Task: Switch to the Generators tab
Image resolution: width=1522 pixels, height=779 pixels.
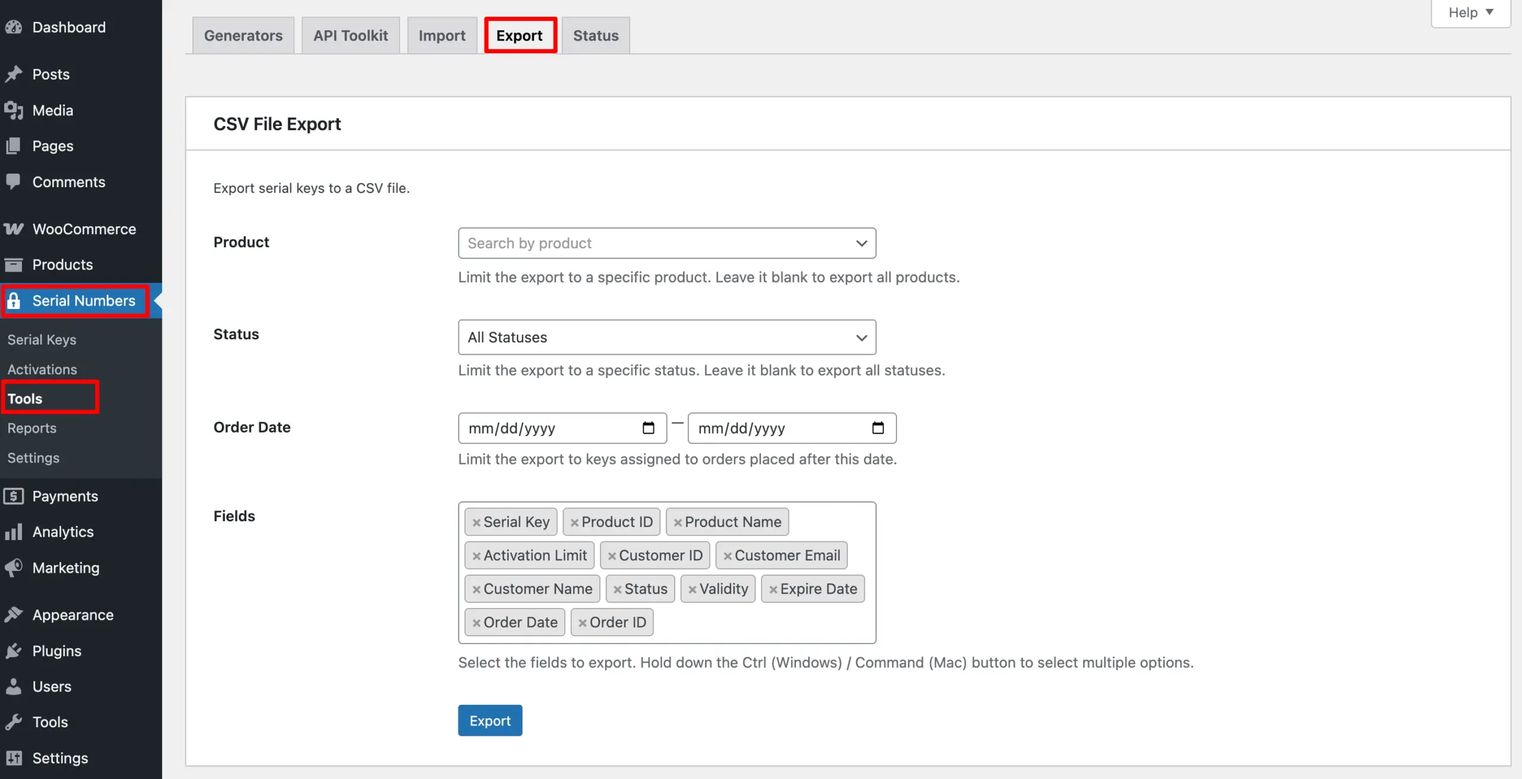Action: point(243,36)
